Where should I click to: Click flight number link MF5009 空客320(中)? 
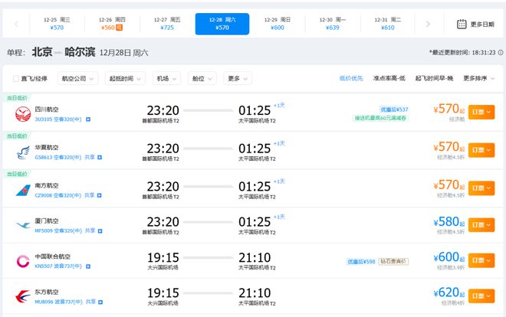tap(58, 230)
